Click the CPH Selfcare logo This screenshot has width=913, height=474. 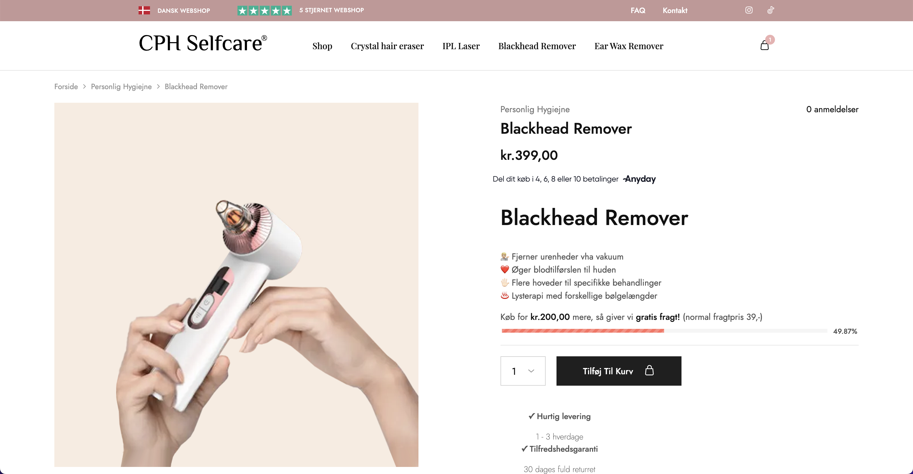203,43
